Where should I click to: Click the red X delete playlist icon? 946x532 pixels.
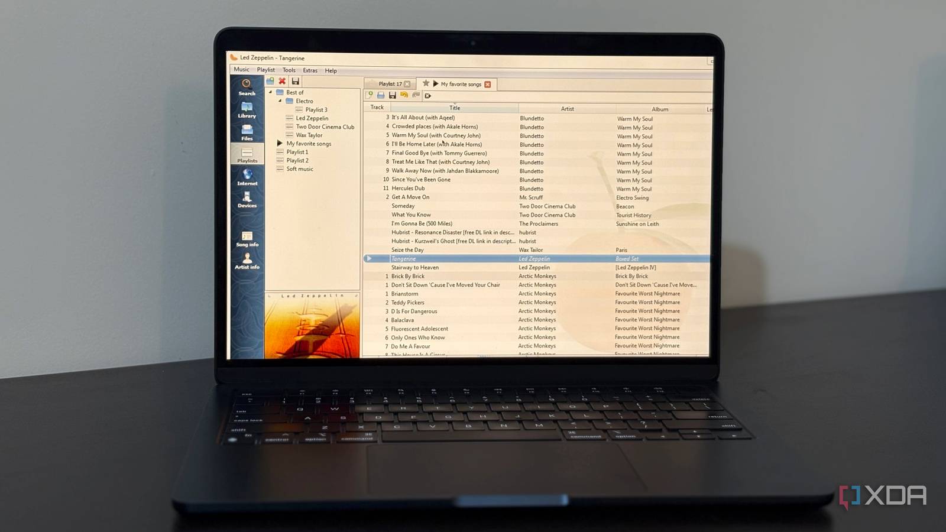[x=283, y=81]
